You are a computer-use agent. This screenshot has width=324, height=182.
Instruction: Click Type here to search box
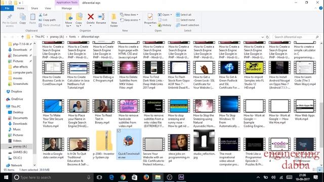click(x=52, y=177)
